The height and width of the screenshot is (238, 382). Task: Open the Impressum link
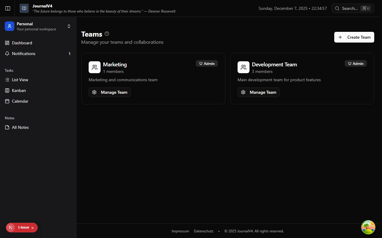click(180, 231)
